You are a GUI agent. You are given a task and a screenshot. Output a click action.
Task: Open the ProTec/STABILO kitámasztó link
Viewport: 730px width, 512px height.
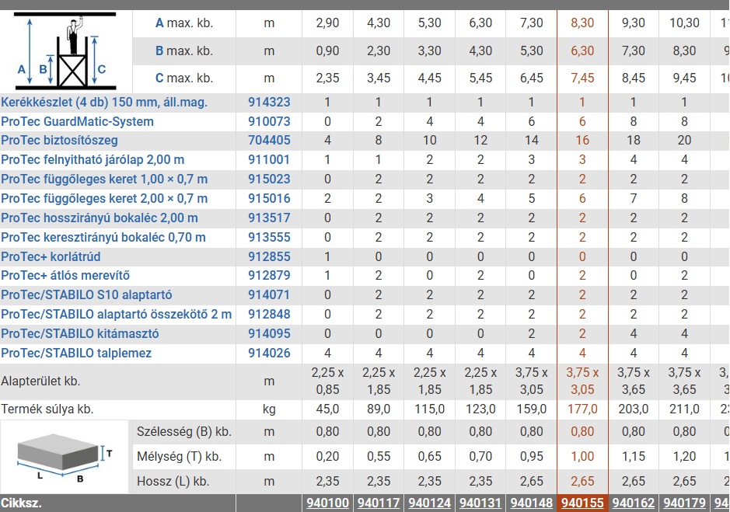pyautogui.click(x=79, y=334)
